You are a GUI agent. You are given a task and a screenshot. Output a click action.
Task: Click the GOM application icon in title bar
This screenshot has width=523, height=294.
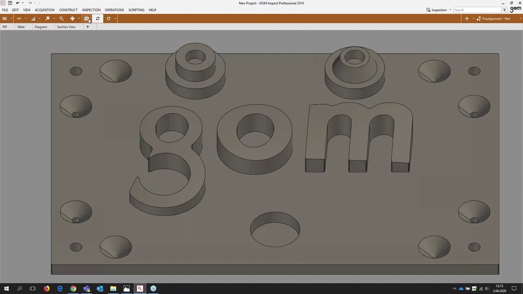(x=3, y=3)
